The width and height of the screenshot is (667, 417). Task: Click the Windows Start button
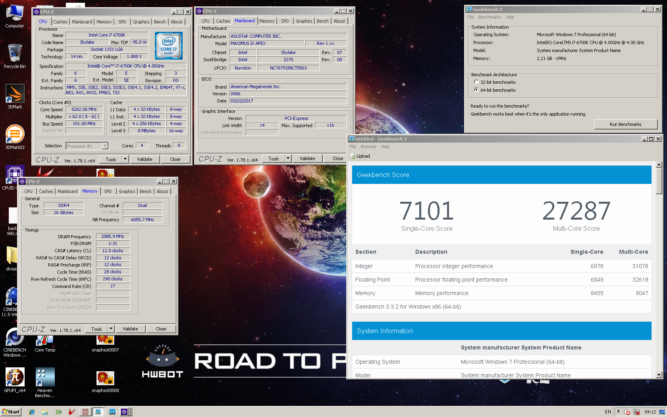tap(11, 412)
